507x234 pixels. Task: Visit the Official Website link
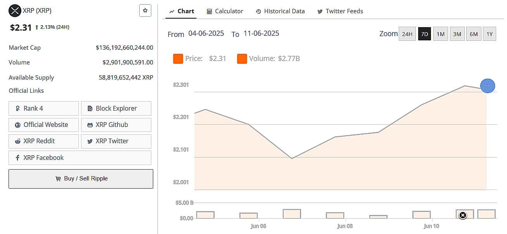[x=43, y=125]
